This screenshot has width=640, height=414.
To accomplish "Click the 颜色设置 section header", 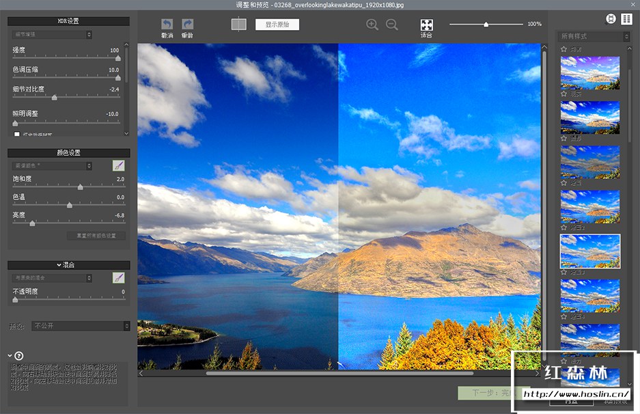I will [68, 153].
